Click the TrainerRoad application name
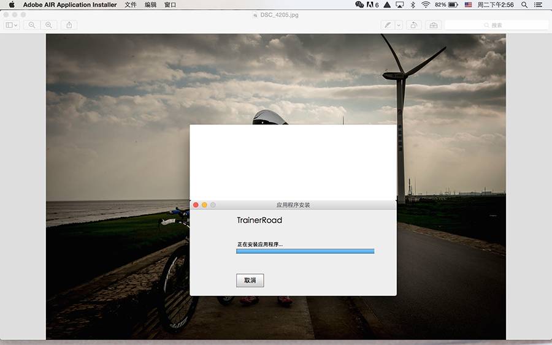 pyautogui.click(x=259, y=220)
